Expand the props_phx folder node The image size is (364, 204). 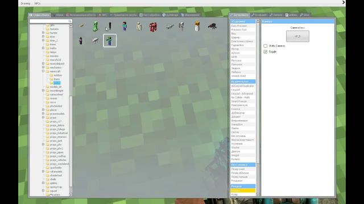coord(43,144)
